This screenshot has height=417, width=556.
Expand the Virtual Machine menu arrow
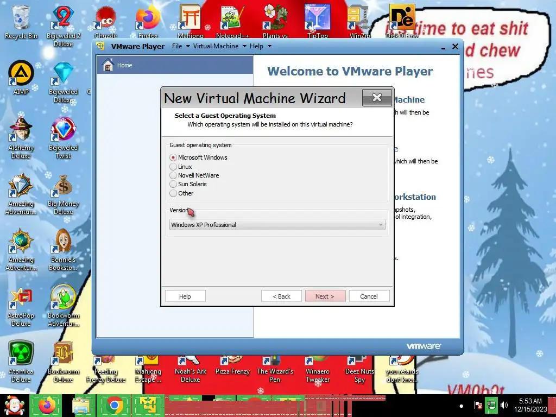point(244,46)
